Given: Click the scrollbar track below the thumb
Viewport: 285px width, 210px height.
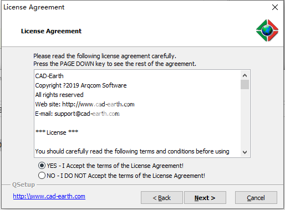Looking at the screenshot, I should 245,118.
